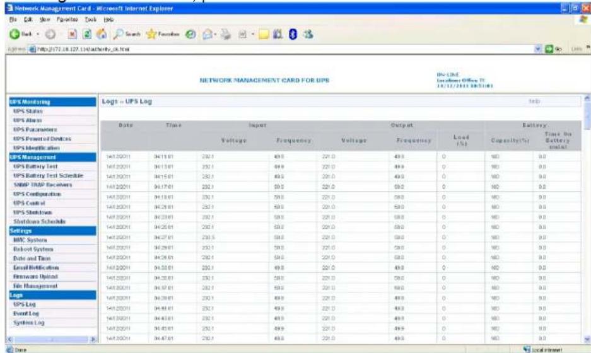Viewport: 591px width, 353px height.
Task: Open the UPS Identification page
Action: pos(36,148)
